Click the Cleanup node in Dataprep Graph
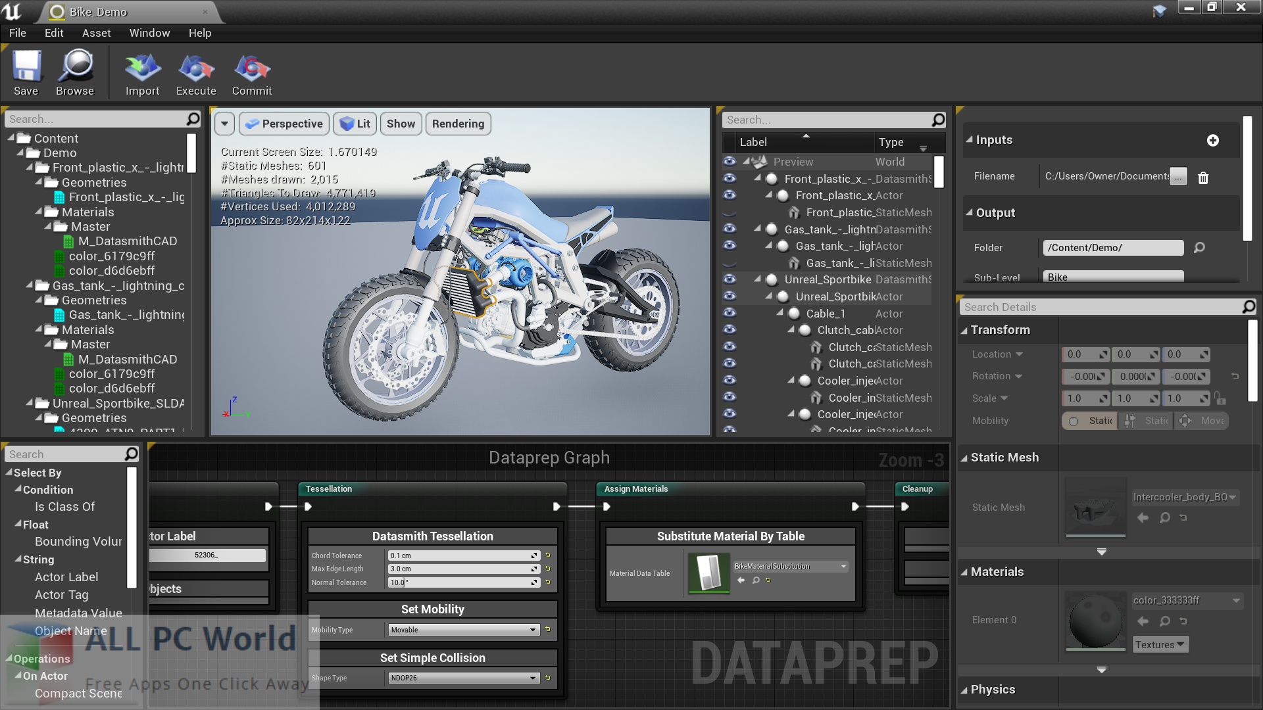1263x710 pixels. (x=917, y=488)
